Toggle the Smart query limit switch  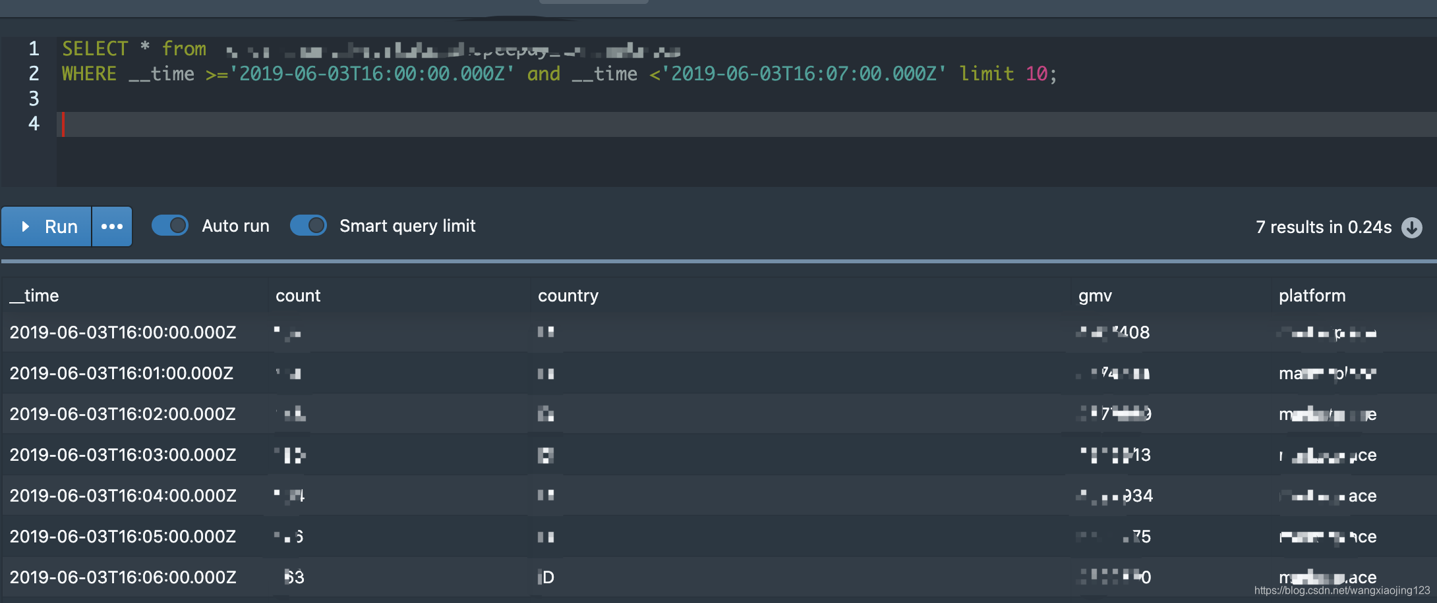(308, 225)
